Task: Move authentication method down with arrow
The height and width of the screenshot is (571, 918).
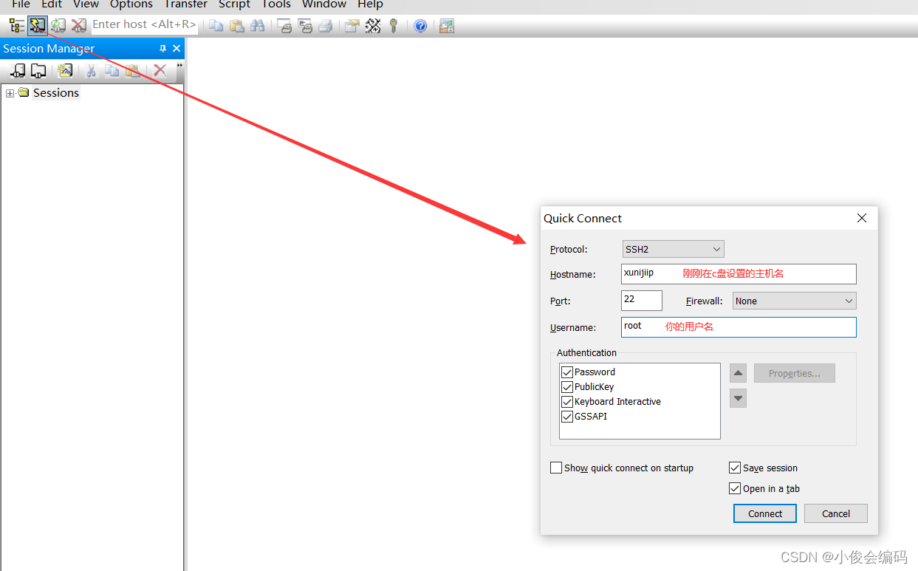Action: point(738,399)
